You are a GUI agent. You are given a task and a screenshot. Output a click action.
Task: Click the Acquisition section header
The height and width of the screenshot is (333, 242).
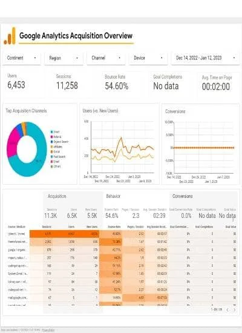pyautogui.click(x=57, y=196)
